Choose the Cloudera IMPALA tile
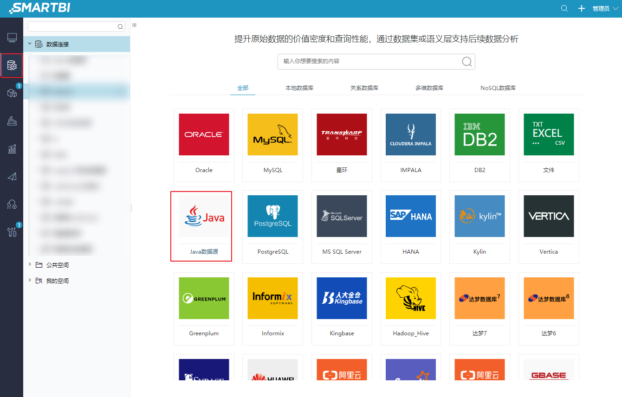Image resolution: width=622 pixels, height=397 pixels. pyautogui.click(x=411, y=145)
